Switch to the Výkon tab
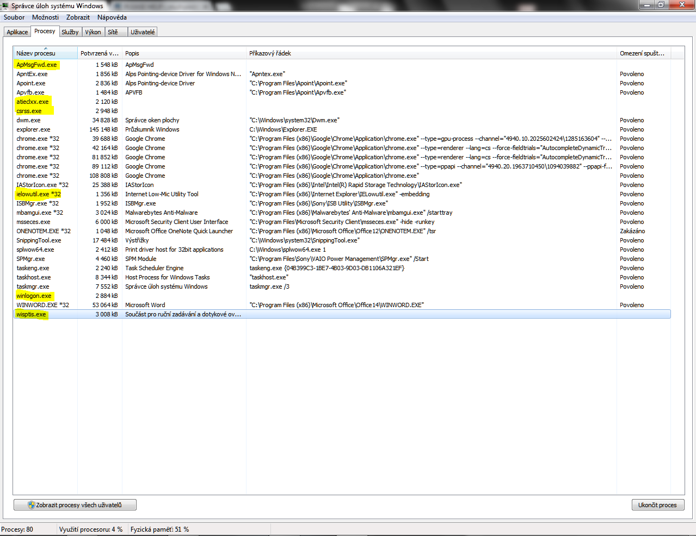The width and height of the screenshot is (696, 536). (93, 32)
